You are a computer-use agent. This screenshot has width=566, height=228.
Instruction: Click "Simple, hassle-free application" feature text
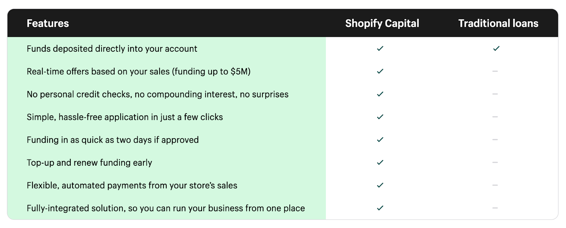pos(125,117)
